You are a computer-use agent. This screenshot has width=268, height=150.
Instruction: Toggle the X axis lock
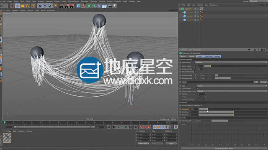pyautogui.click(x=40, y=6)
